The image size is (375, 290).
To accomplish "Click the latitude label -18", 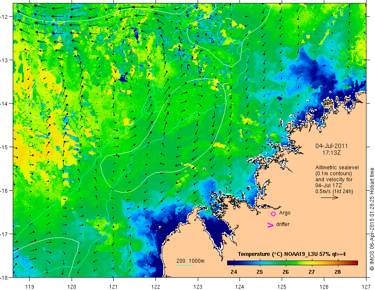I will (x=4, y=278).
